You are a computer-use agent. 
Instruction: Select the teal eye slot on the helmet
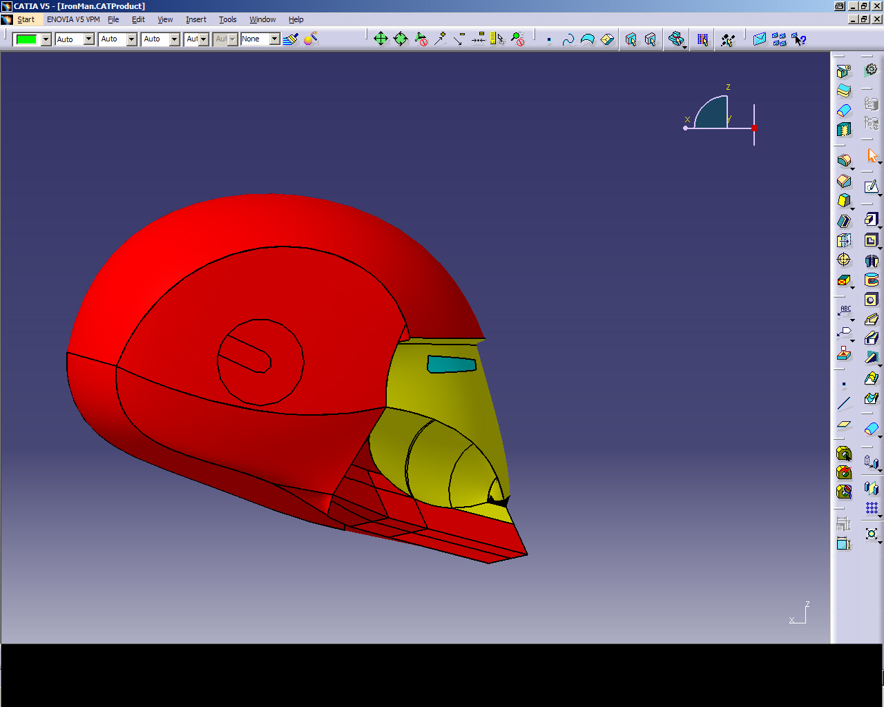tap(452, 364)
